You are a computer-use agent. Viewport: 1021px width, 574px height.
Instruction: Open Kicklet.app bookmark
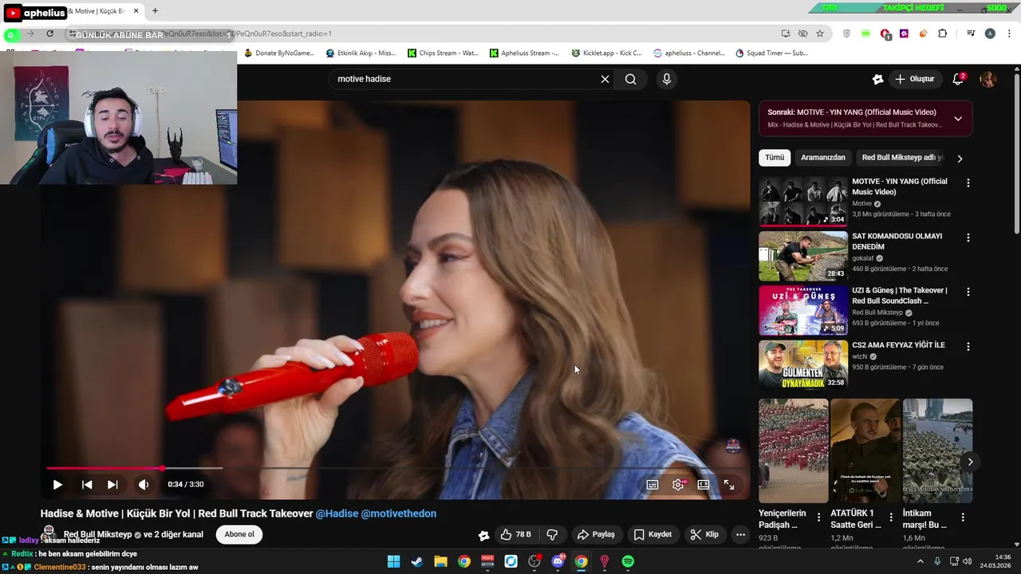pos(606,53)
